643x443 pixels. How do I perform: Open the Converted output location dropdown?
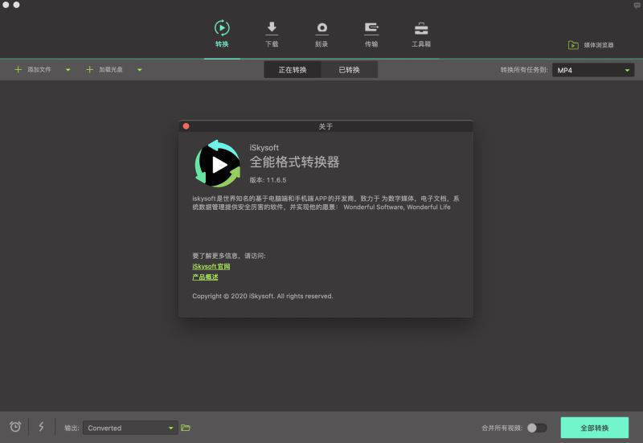coord(130,428)
